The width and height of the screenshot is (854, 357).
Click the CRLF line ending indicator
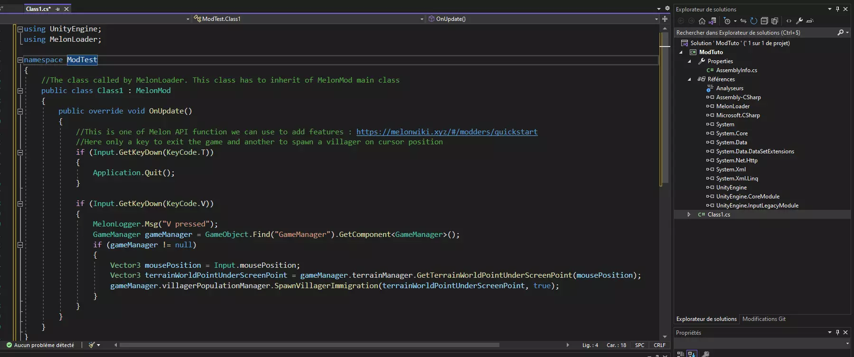[x=659, y=345]
